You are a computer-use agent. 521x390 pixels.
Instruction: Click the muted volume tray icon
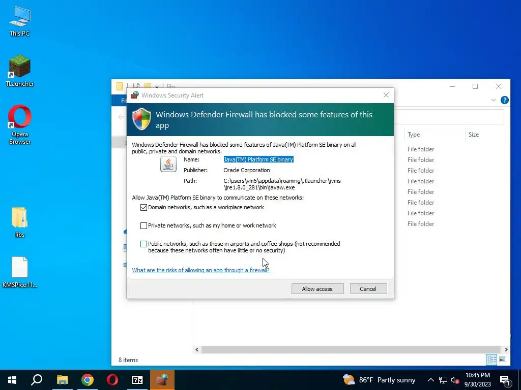455,380
